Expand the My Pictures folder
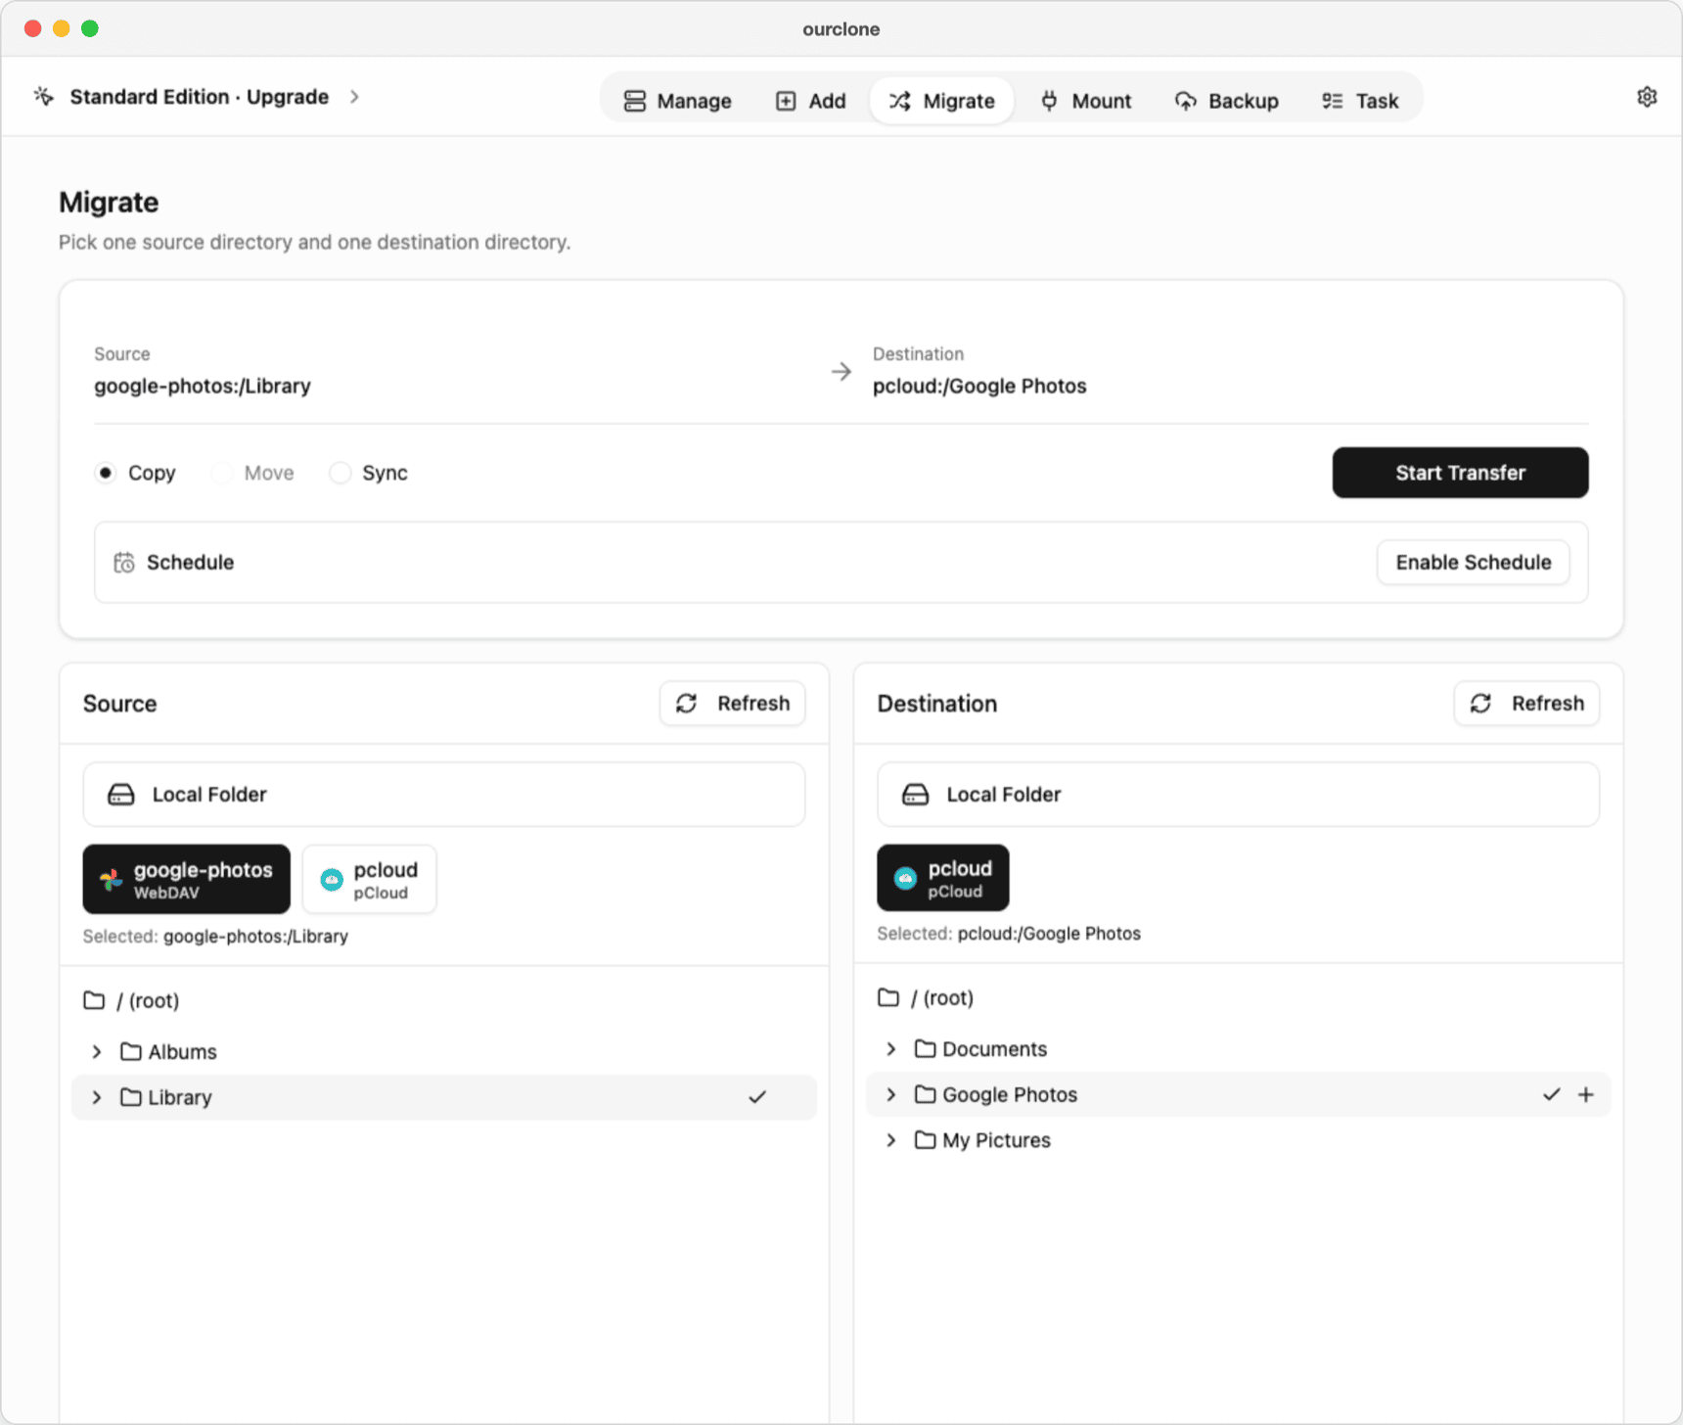 pyautogui.click(x=891, y=1140)
